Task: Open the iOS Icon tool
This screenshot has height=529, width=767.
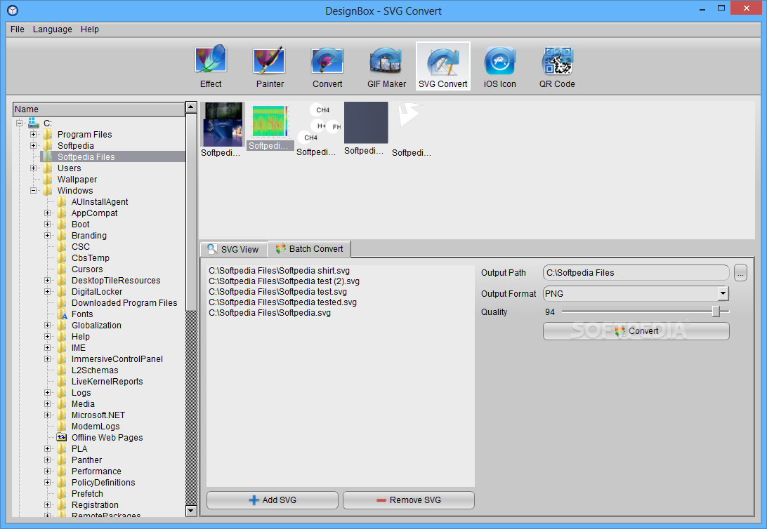Action: point(499,67)
